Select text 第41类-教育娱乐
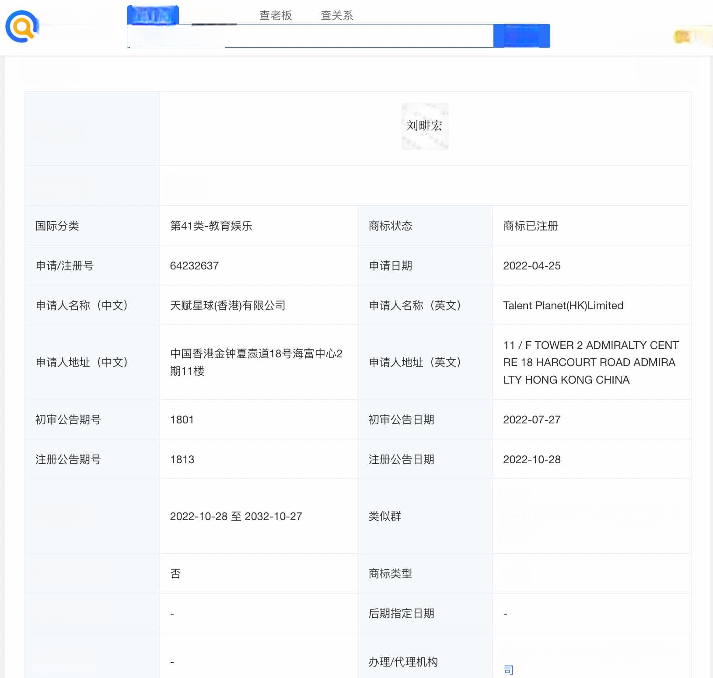The width and height of the screenshot is (713, 678). (211, 226)
